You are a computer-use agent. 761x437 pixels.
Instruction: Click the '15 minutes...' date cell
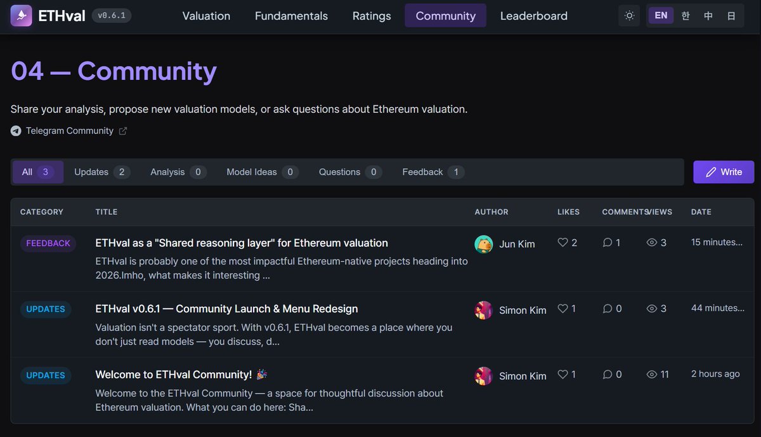click(717, 242)
